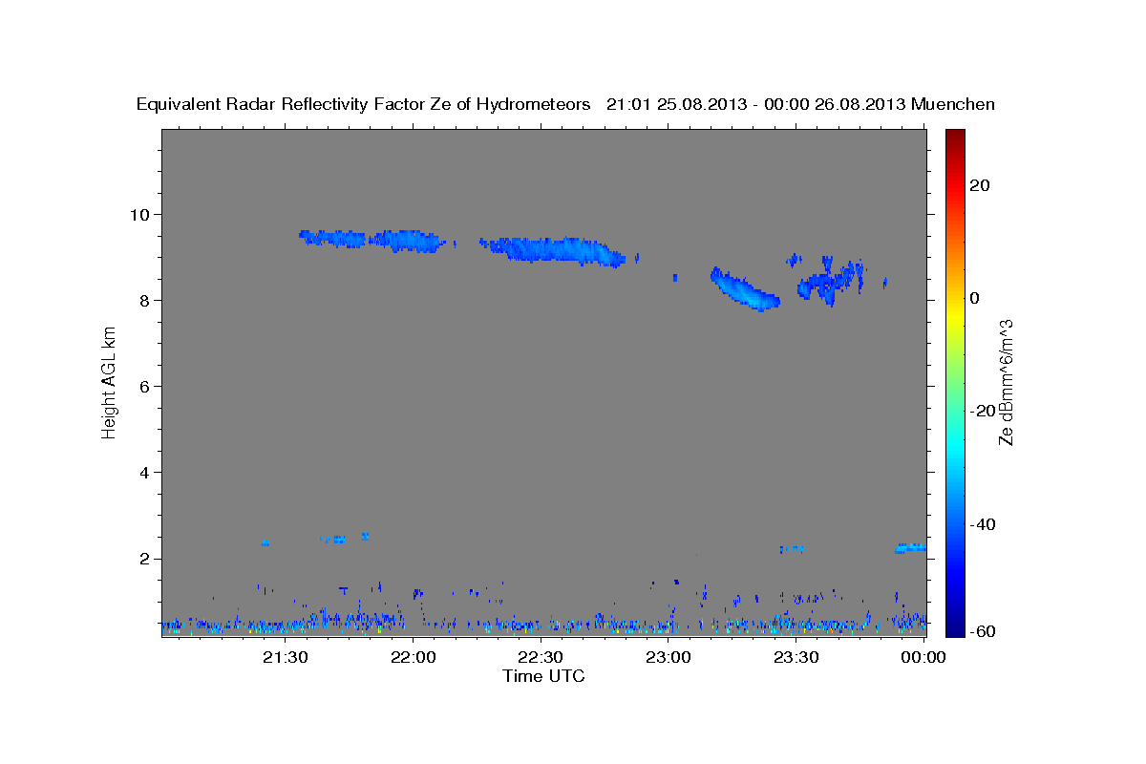1146x764 pixels.
Task: Click the chart title 'Equivalent Radar Reflectivity Factor Ze of Hydrometeors'
Action: point(364,105)
